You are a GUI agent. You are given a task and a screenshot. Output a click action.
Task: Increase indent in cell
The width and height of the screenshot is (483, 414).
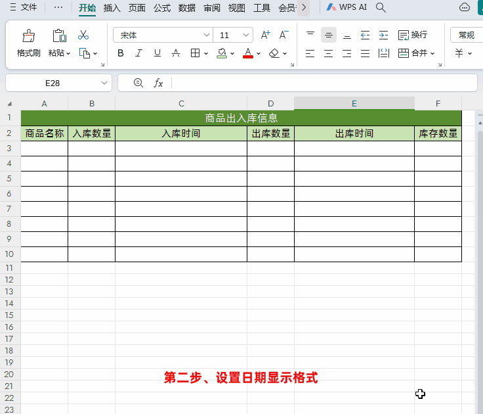[x=383, y=35]
